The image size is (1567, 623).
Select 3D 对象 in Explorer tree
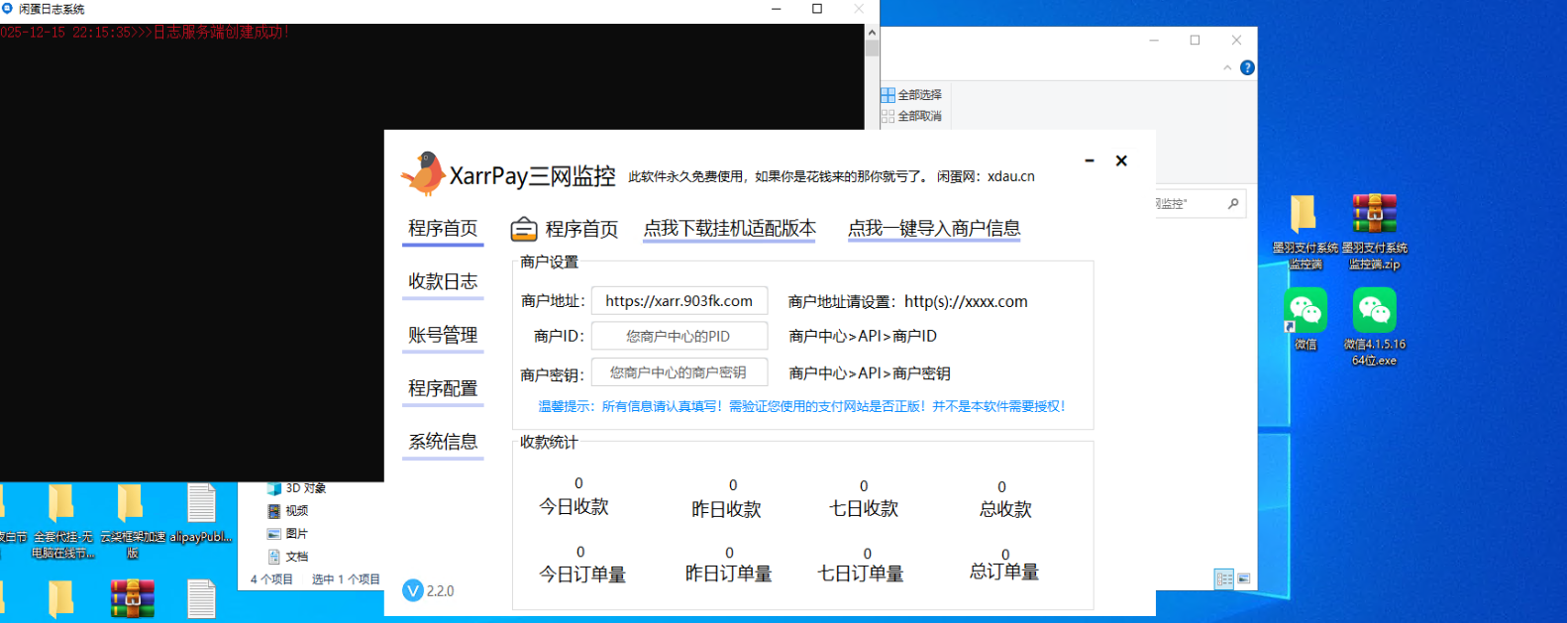pyautogui.click(x=296, y=488)
